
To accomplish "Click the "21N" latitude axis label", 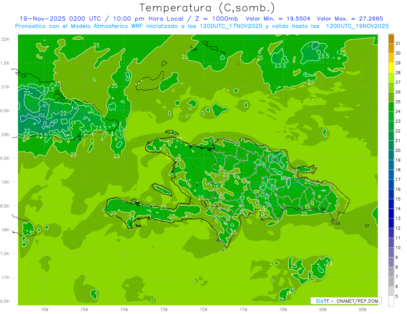I will (5, 87).
